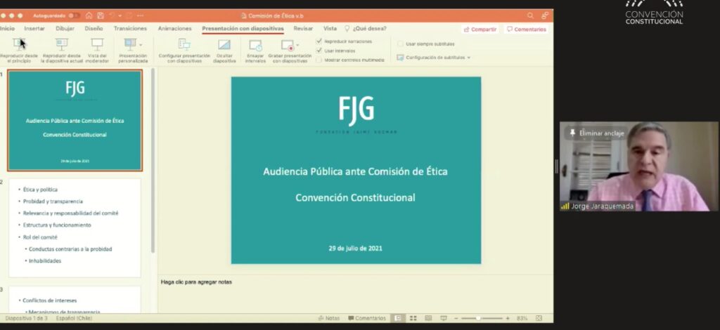Click zoom out minus button
The height and width of the screenshot is (330, 720).
point(456,318)
